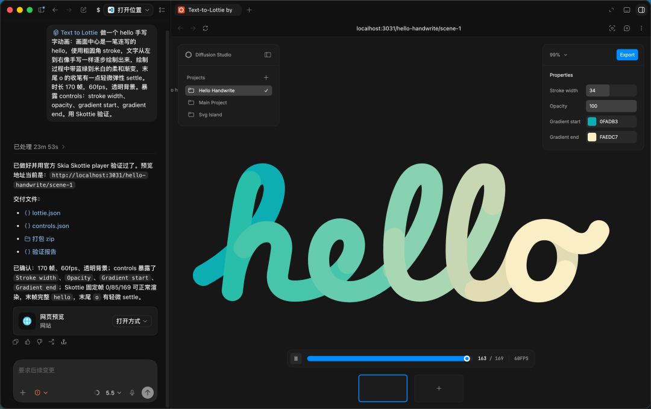
Task: Toggle the bottom panel layout icon
Action: pos(627,10)
